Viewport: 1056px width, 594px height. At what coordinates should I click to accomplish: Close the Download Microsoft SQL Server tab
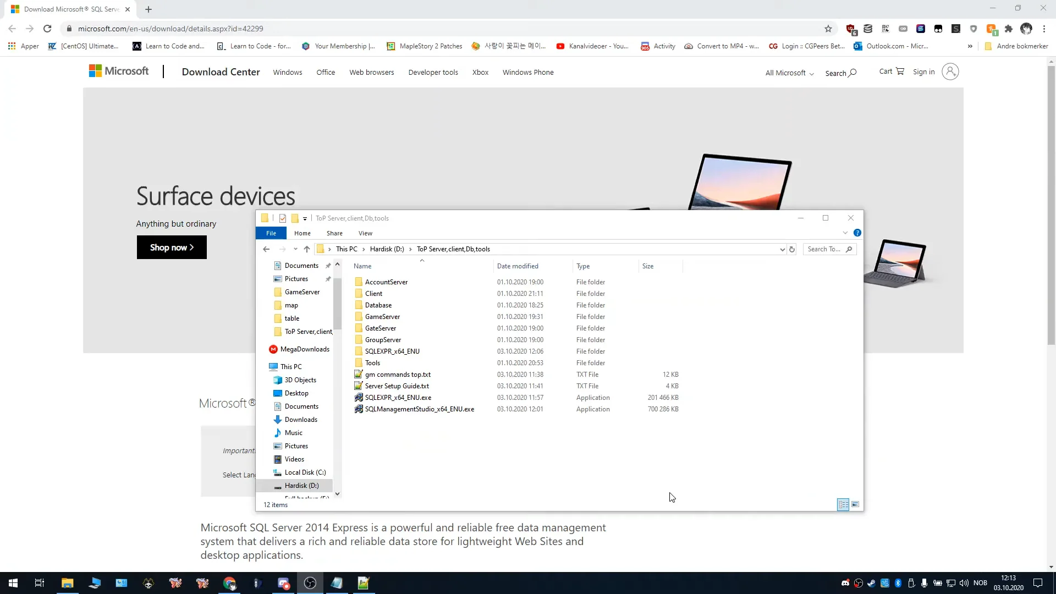(128, 9)
